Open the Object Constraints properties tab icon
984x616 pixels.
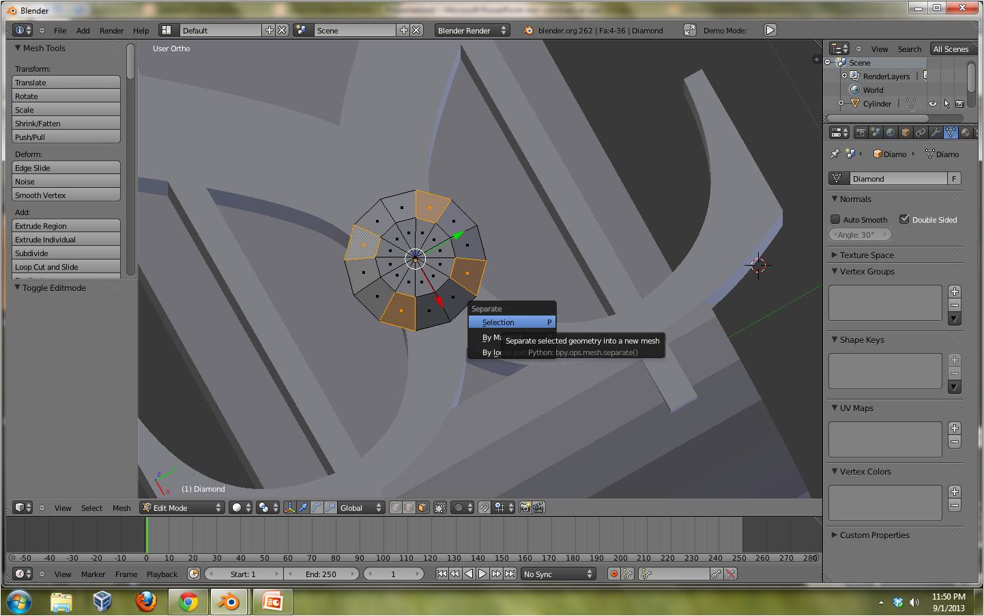pos(921,132)
